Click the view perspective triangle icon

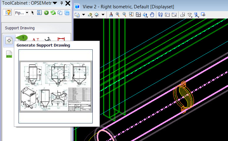coord(190,15)
